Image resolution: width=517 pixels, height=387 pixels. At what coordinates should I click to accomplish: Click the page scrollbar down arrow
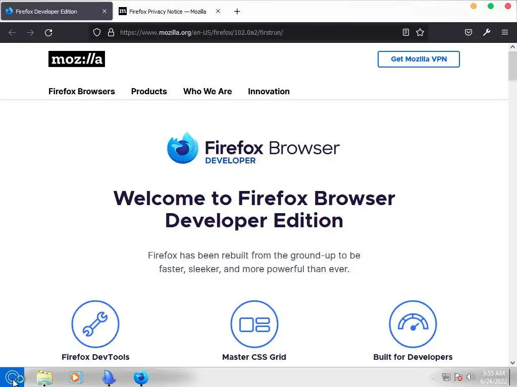[x=512, y=363]
